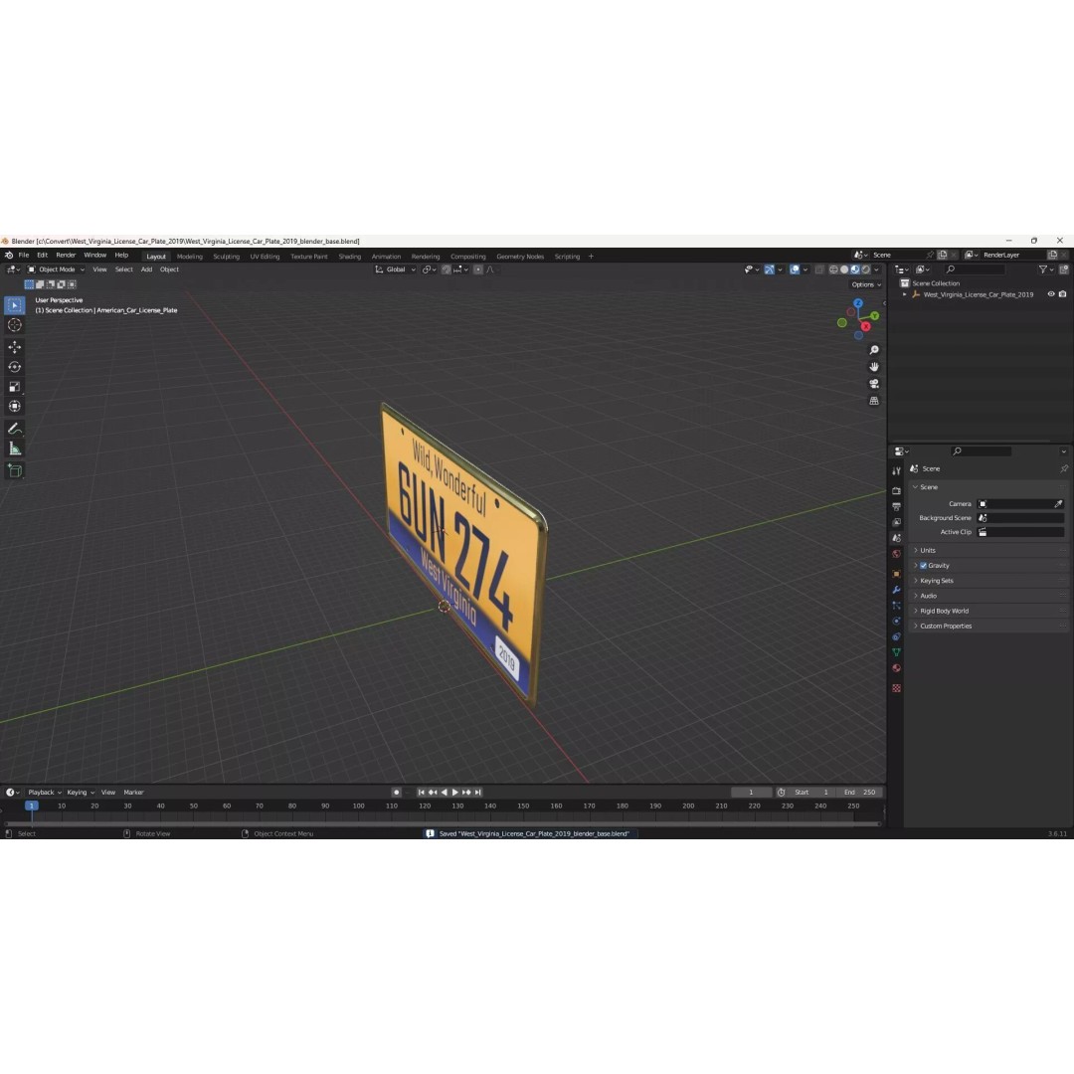The image size is (1074, 1074).
Task: Click the Camera eyedropper icon
Action: coord(1058,504)
